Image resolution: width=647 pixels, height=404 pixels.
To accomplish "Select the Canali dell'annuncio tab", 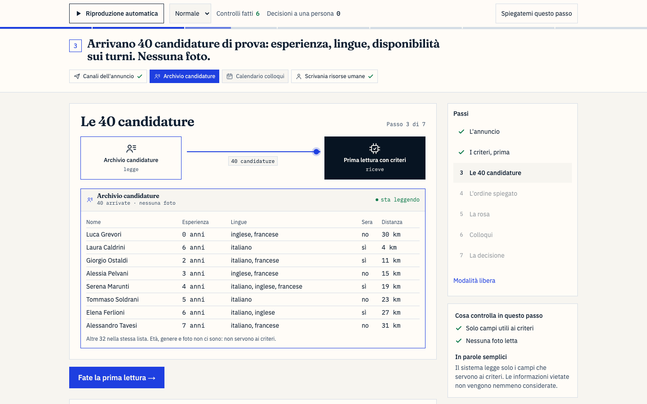I will [108, 76].
